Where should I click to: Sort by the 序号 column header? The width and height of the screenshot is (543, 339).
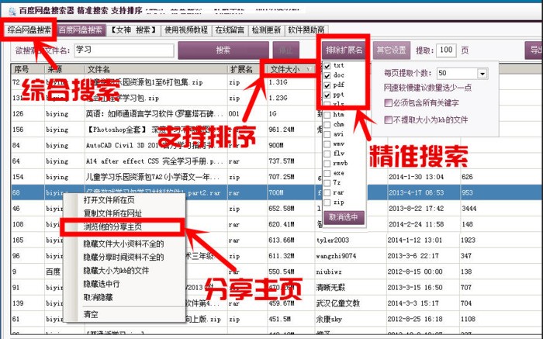[x=28, y=70]
